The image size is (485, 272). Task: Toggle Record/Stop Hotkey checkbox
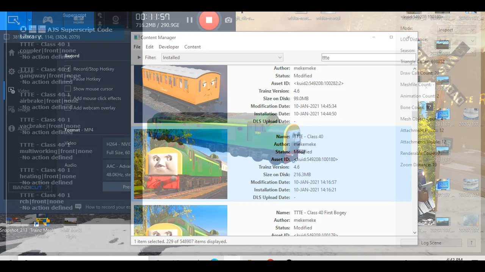[x=67, y=69]
